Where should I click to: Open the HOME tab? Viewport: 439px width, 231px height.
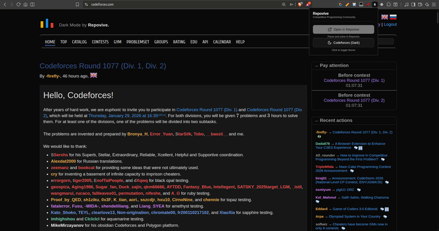tap(50, 42)
